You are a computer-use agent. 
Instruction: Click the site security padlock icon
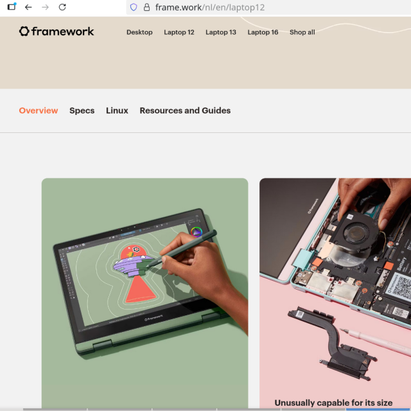[x=147, y=7]
